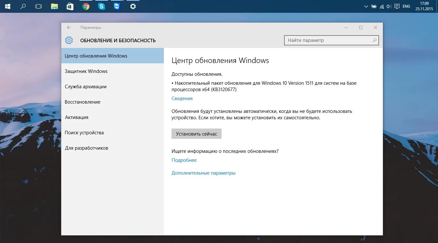Image resolution: width=438 pixels, height=243 pixels.
Task: Open Дополнительные параметры link
Action: pos(204,173)
